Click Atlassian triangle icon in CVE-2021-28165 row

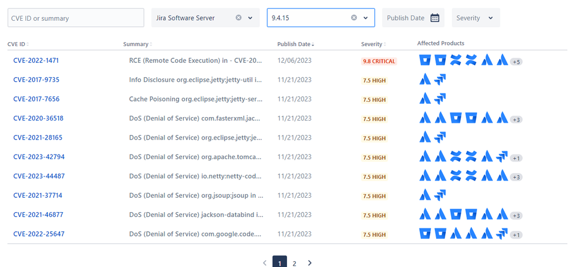point(425,137)
